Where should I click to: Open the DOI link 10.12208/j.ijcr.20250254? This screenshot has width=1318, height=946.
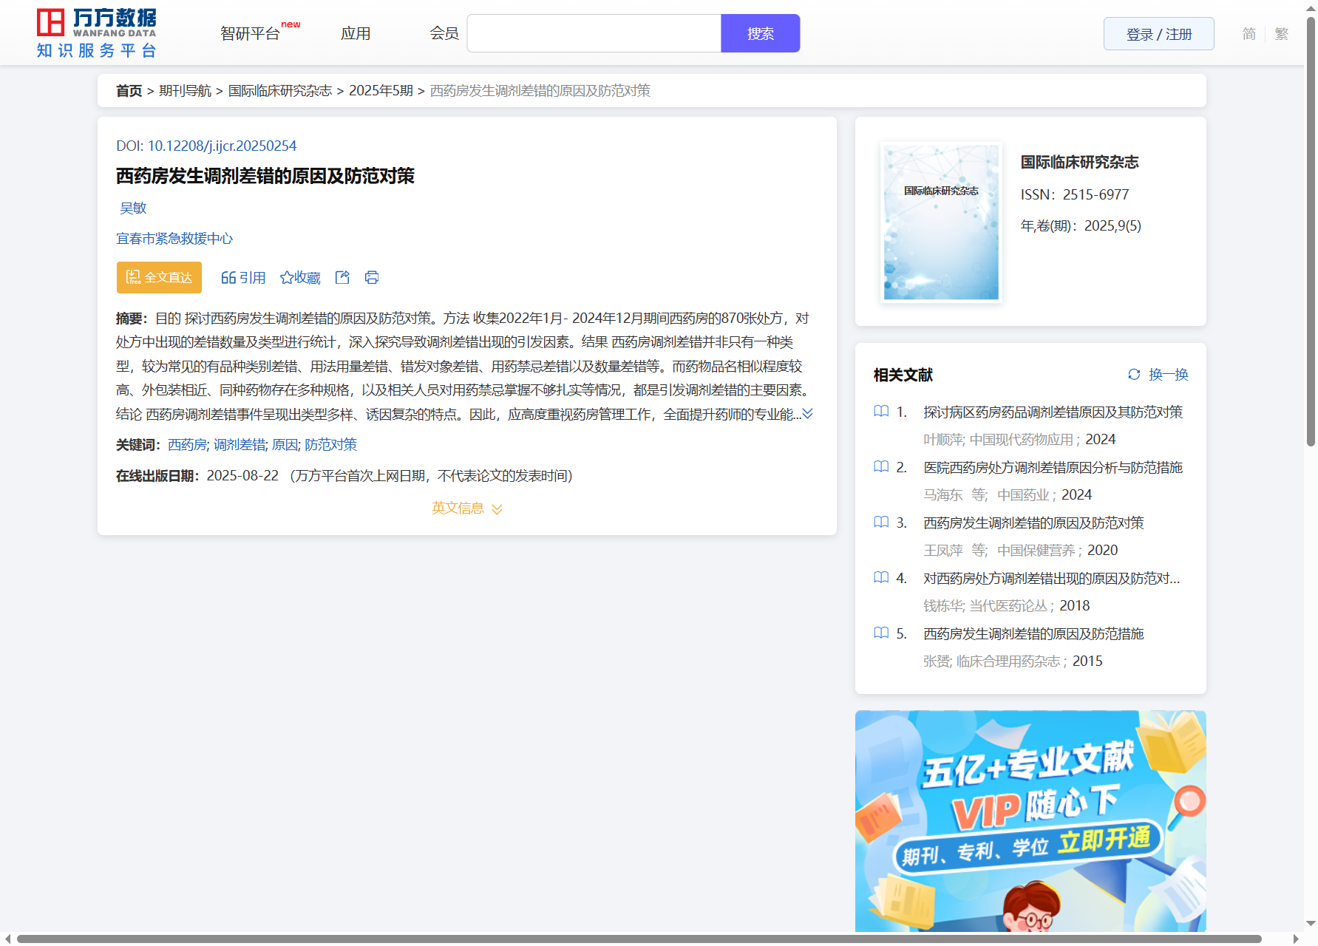pyautogui.click(x=222, y=146)
